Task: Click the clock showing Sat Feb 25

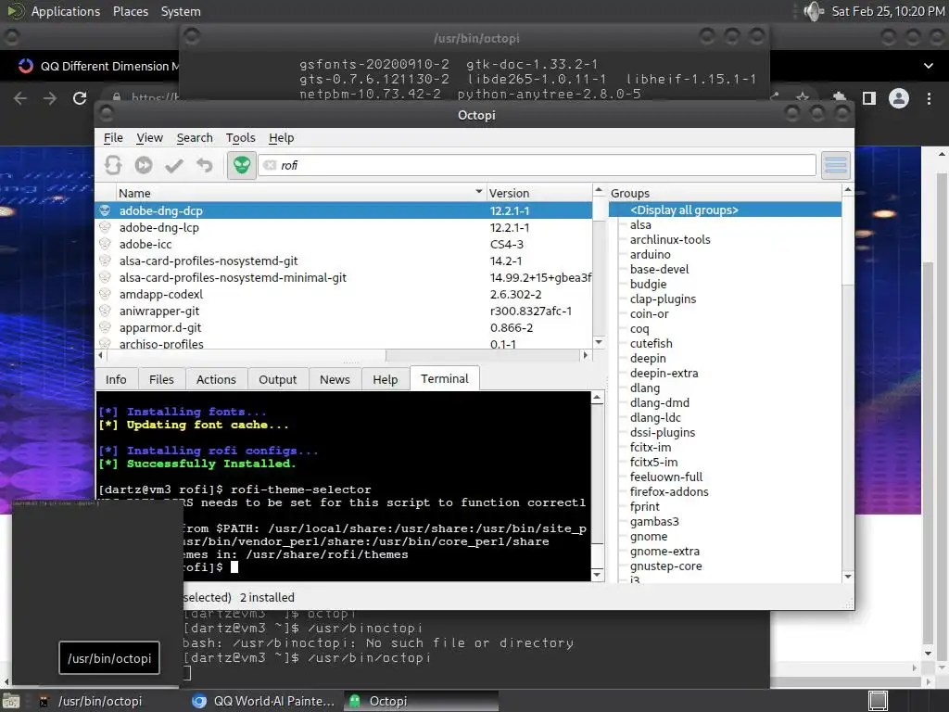Action: (x=888, y=11)
